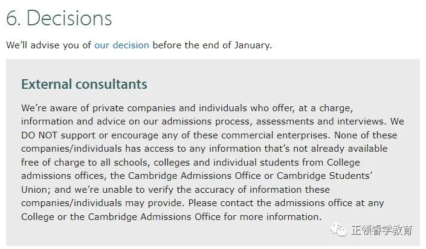Click "information and advice on our admissions"
This screenshot has width=426, height=249.
click(x=116, y=121)
